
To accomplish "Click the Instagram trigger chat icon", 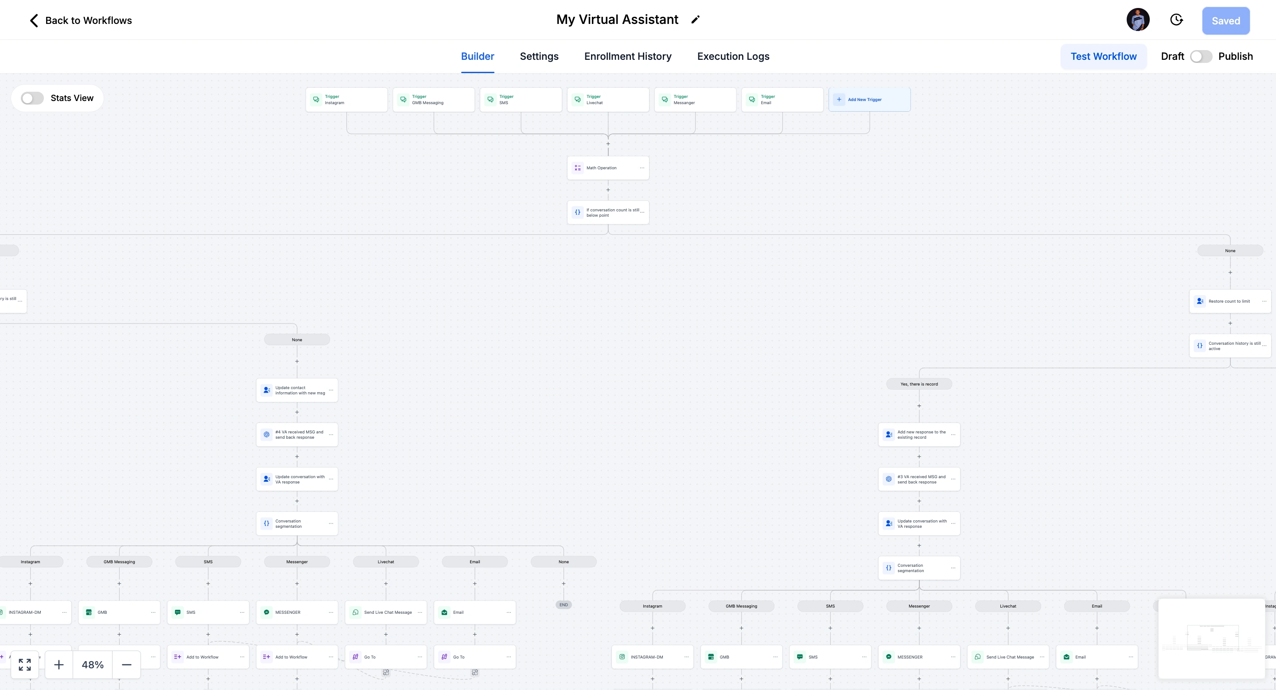I will point(316,100).
